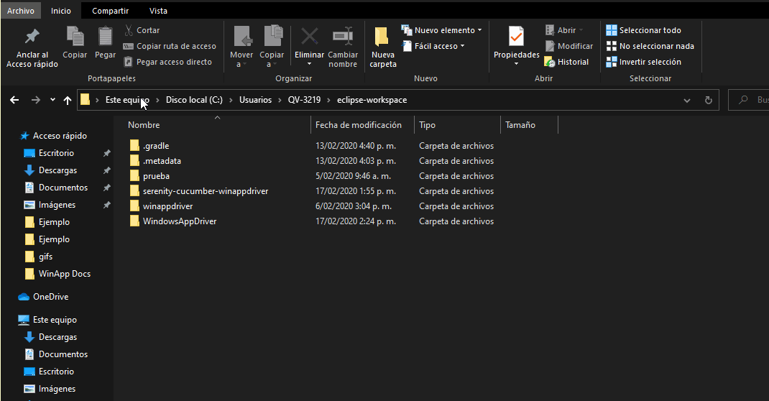The width and height of the screenshot is (769, 401).
Task: Open recent locations dropdown arrow
Action: point(52,101)
